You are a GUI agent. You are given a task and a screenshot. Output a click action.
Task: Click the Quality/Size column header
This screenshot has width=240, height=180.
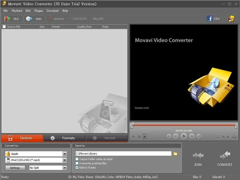click(x=87, y=27)
